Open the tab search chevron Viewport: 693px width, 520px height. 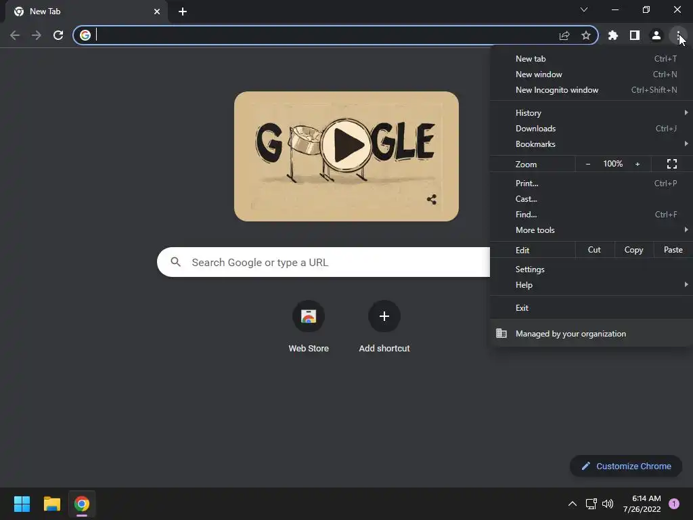[584, 9]
